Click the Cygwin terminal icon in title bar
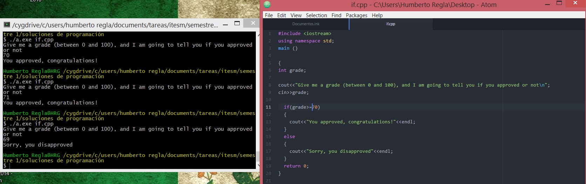The width and height of the screenshot is (586, 184). click(7, 25)
